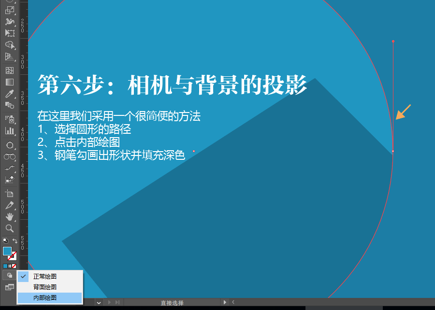Apply Gradient mode button under swatches

tap(10, 266)
